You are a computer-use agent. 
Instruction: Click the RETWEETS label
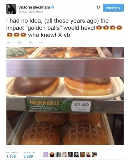pyautogui.click(x=12, y=152)
